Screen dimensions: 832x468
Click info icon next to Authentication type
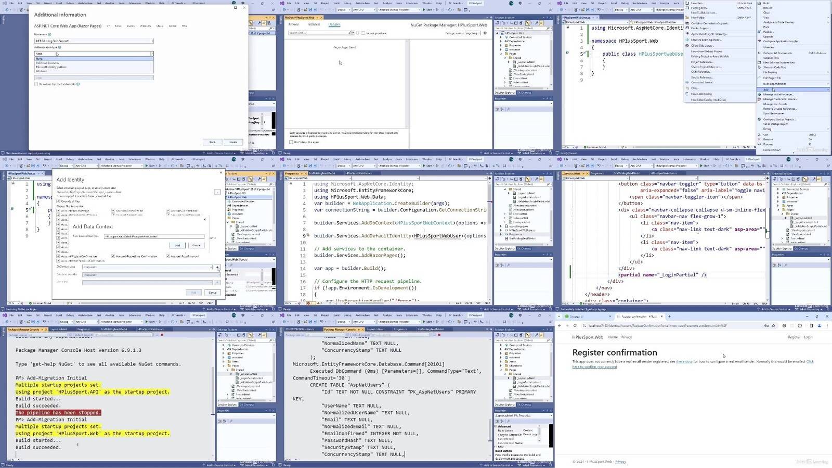pyautogui.click(x=60, y=47)
